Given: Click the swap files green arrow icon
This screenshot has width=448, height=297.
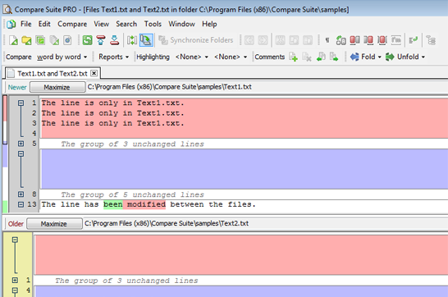Looking at the screenshot, I should (x=341, y=40).
